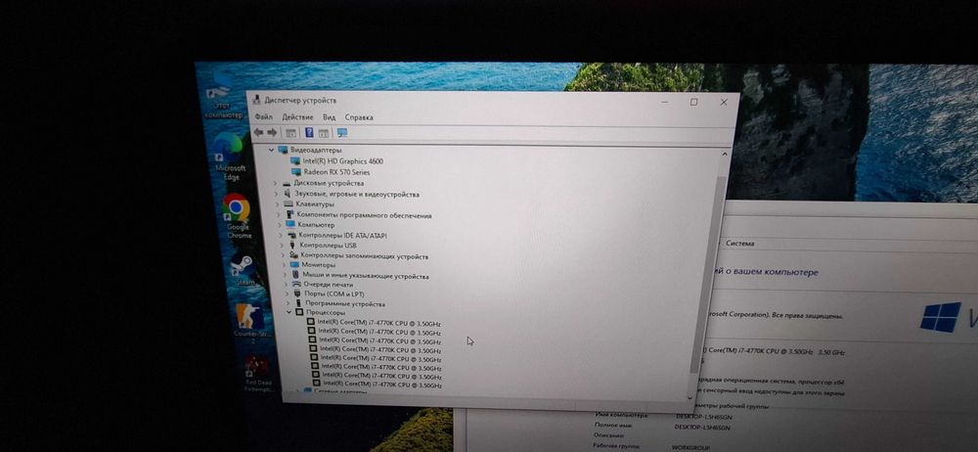Click the Device Manager title bar icon
Screen dimensions: 978x452
click(x=257, y=101)
